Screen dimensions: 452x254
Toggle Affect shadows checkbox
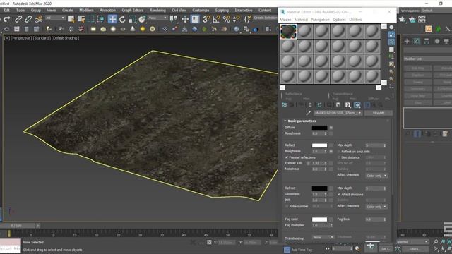point(339,195)
